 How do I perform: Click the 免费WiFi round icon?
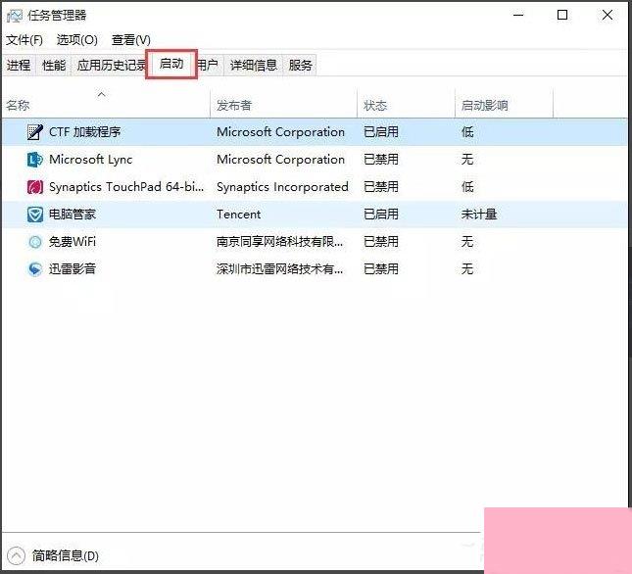click(x=35, y=242)
